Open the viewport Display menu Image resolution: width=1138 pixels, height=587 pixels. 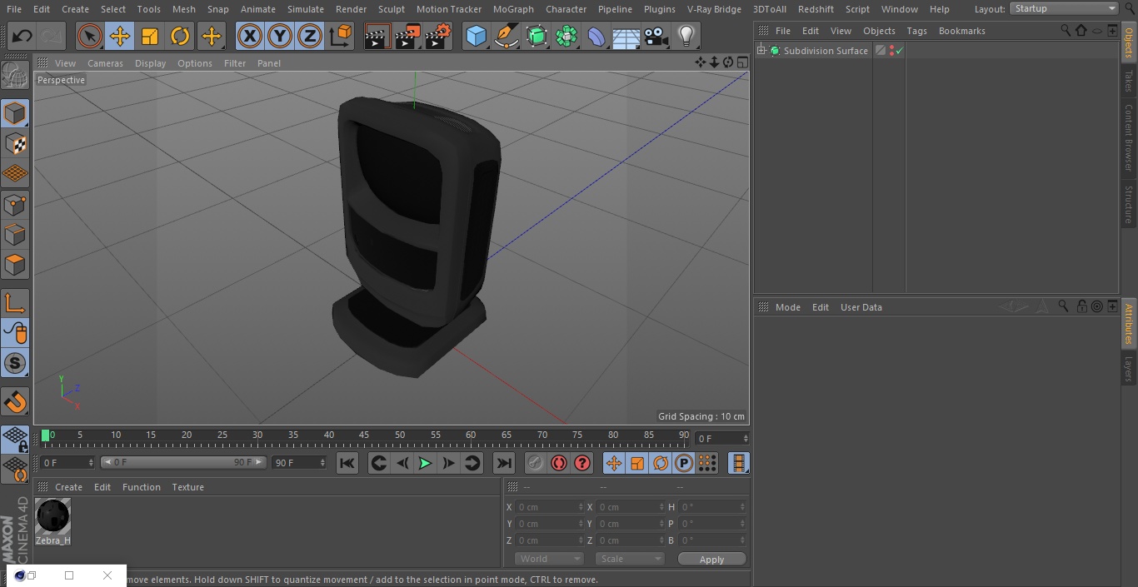pos(150,63)
